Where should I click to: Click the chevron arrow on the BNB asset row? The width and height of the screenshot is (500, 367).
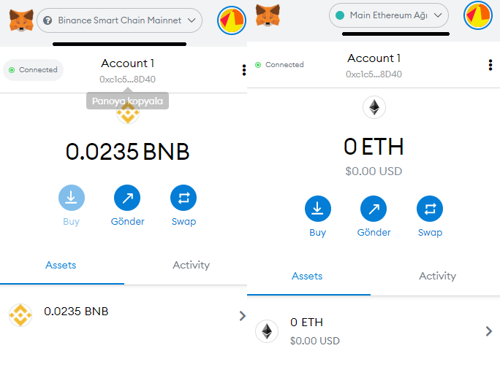point(243,316)
